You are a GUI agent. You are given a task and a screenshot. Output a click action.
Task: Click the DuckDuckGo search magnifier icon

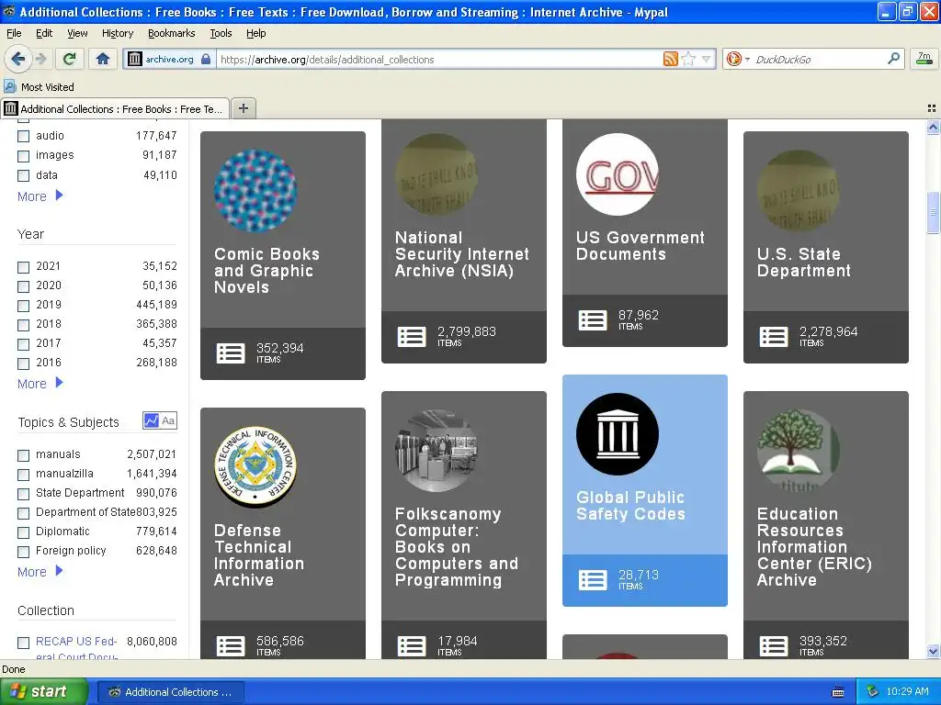coord(893,58)
